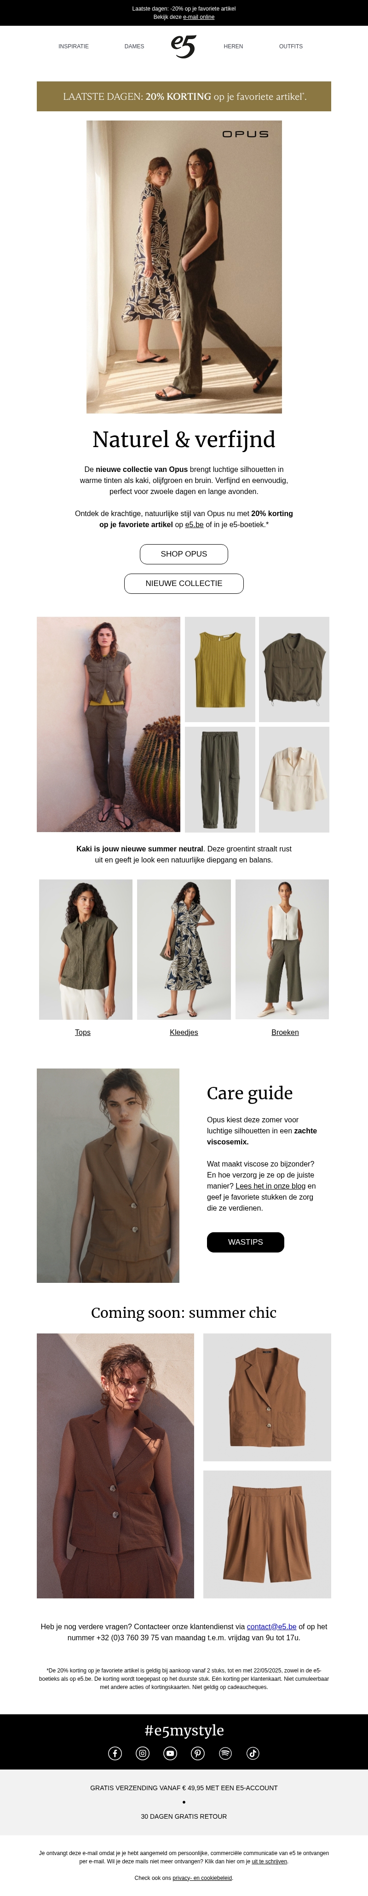This screenshot has height=1896, width=368.
Task: Open the e5 Instagram icon
Action: click(x=143, y=1752)
